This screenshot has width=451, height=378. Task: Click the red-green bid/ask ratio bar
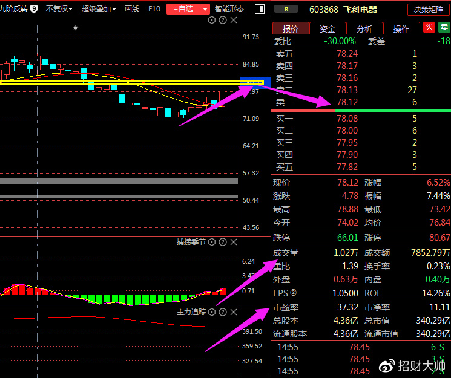coord(361,111)
